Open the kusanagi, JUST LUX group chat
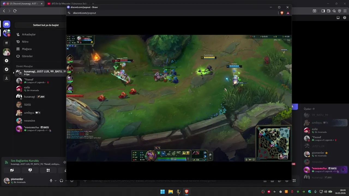Viewport: 349px width, 196px height. point(40,73)
